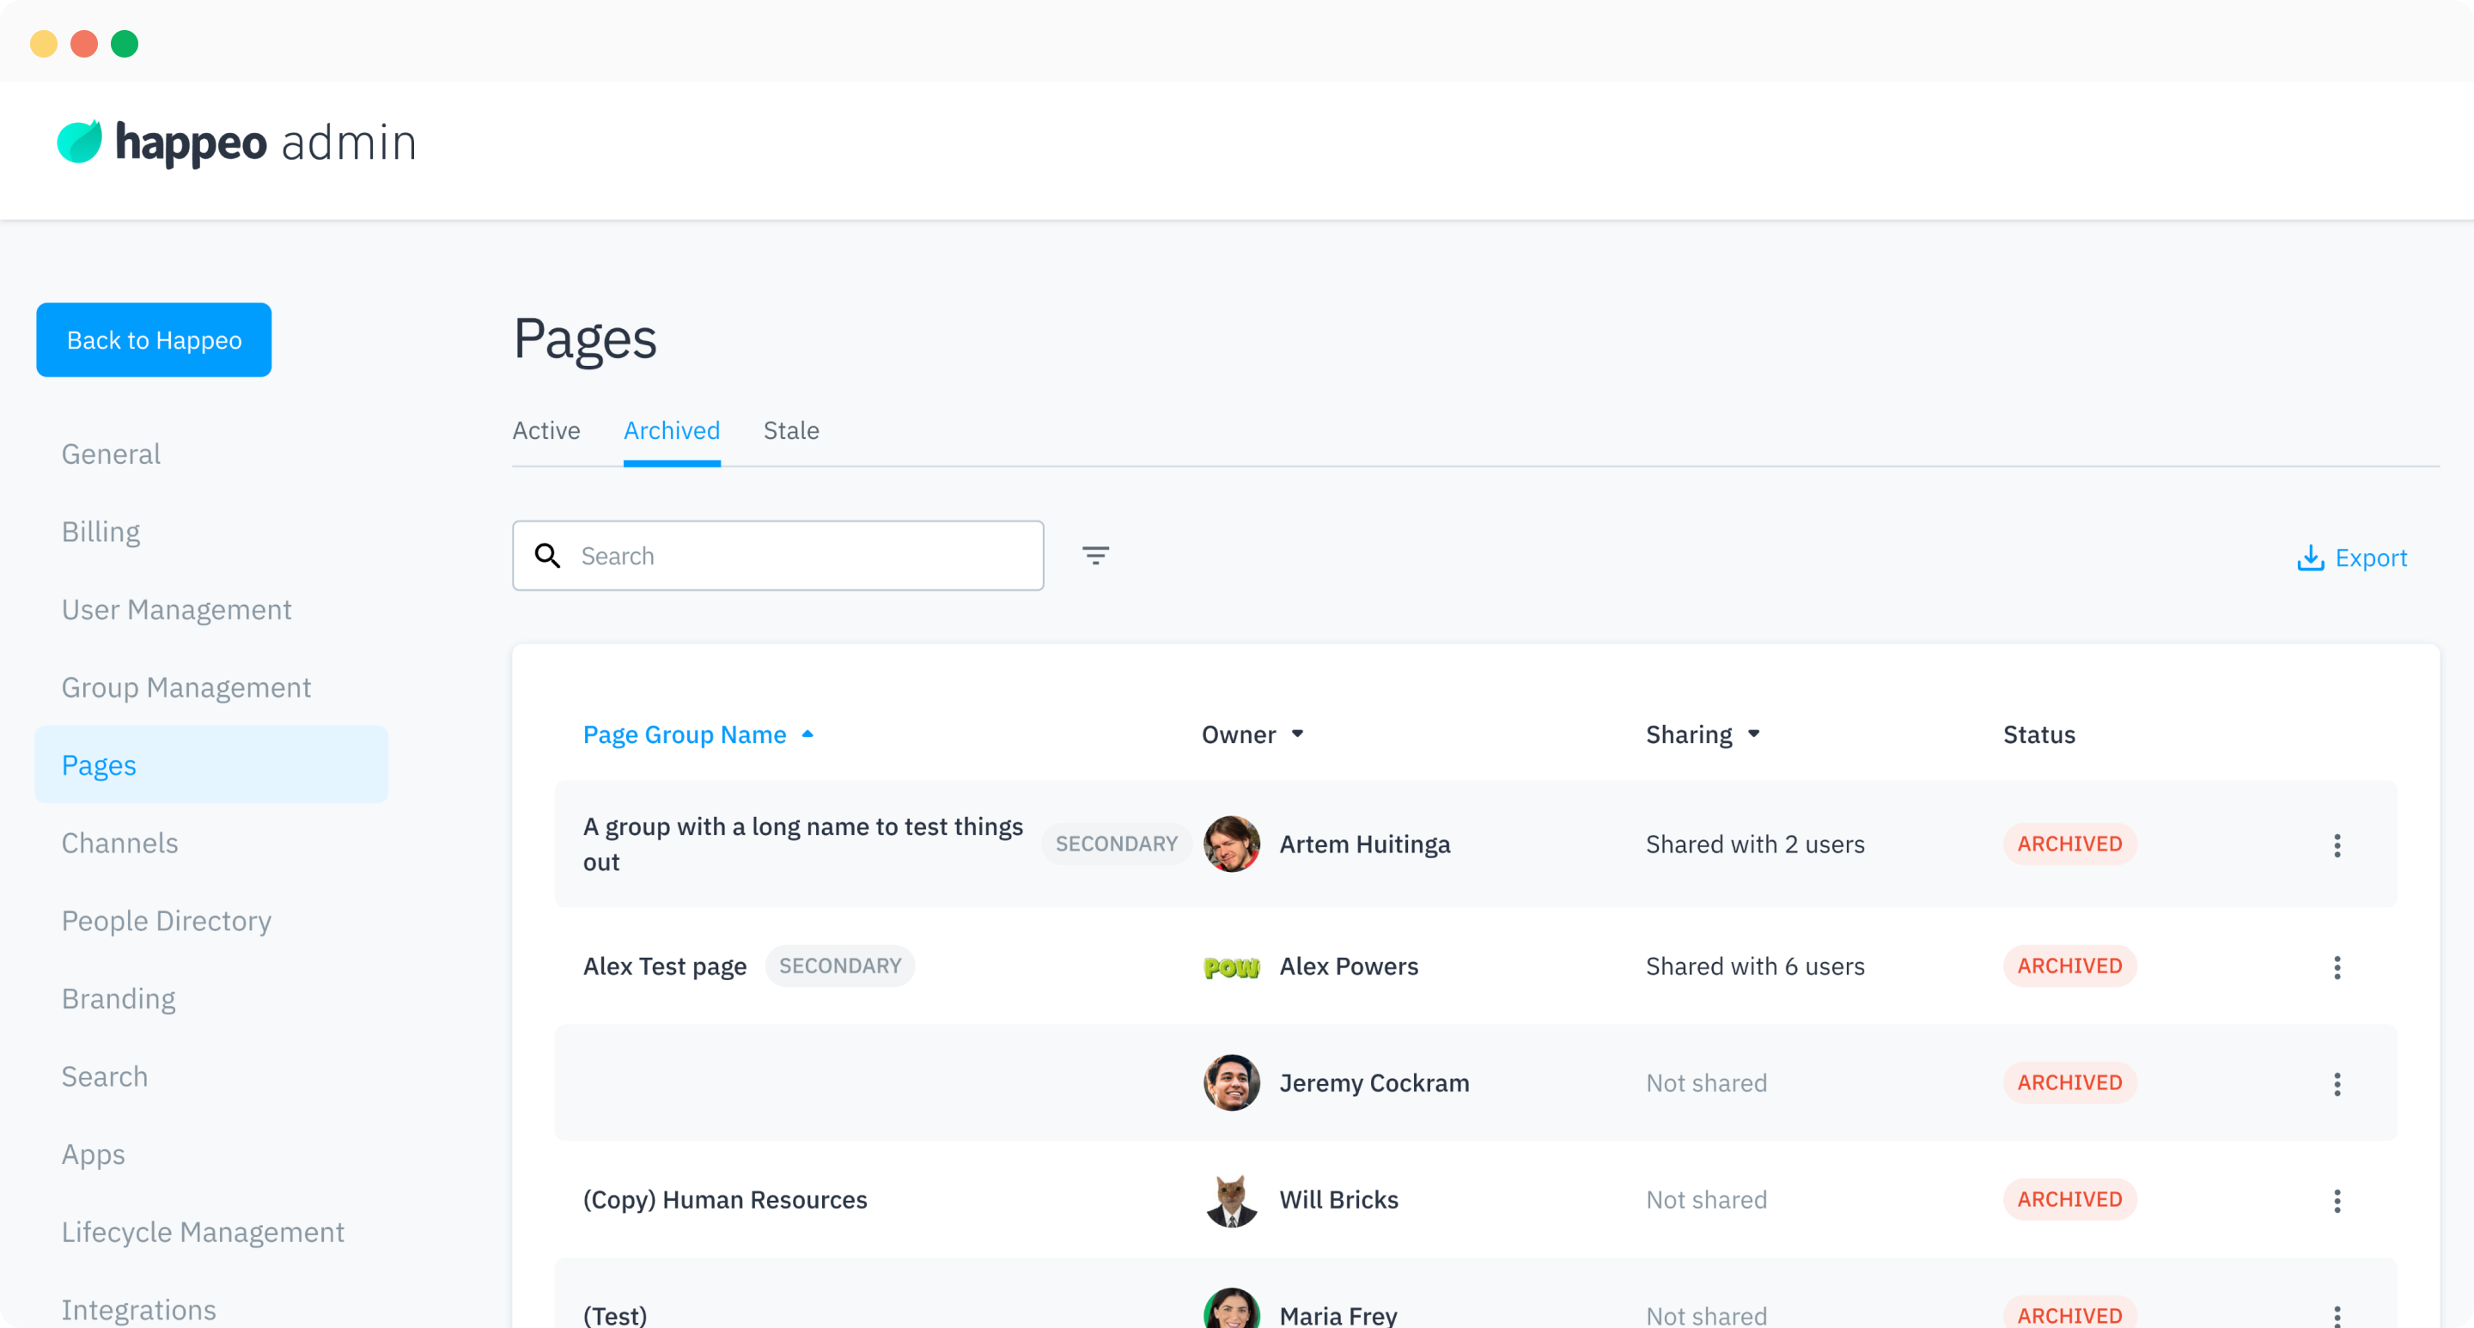
Task: Click Will Bricks cat avatar
Action: coord(1231,1200)
